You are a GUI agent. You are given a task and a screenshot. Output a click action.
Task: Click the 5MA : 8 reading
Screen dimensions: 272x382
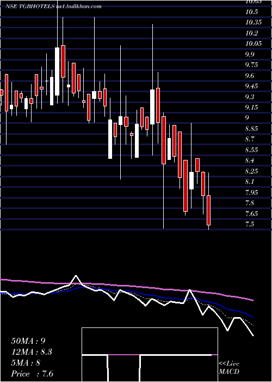point(26,363)
